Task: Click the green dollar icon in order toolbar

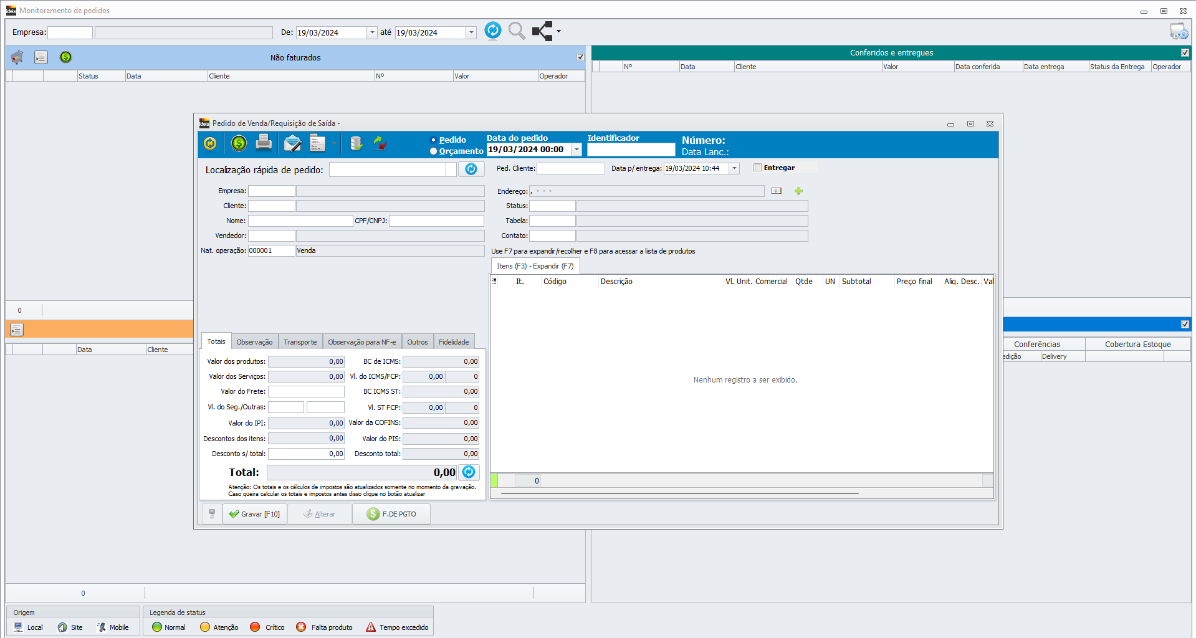Action: (x=239, y=143)
